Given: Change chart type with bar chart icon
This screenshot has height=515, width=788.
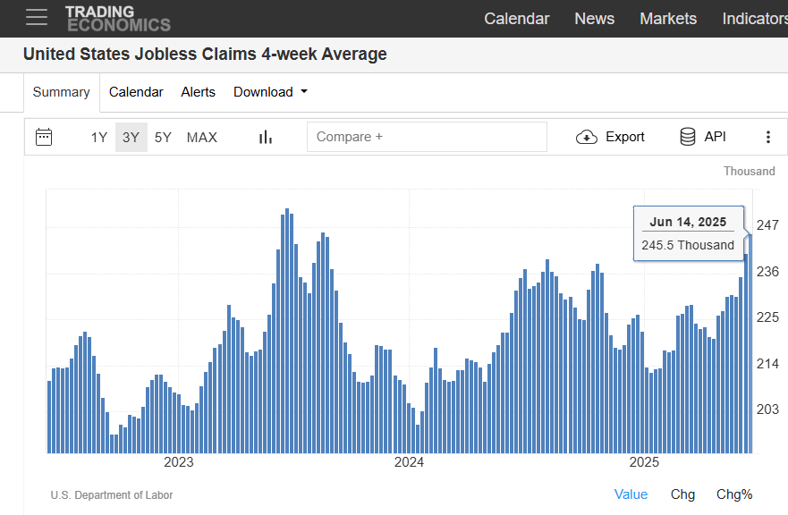Looking at the screenshot, I should [x=266, y=137].
